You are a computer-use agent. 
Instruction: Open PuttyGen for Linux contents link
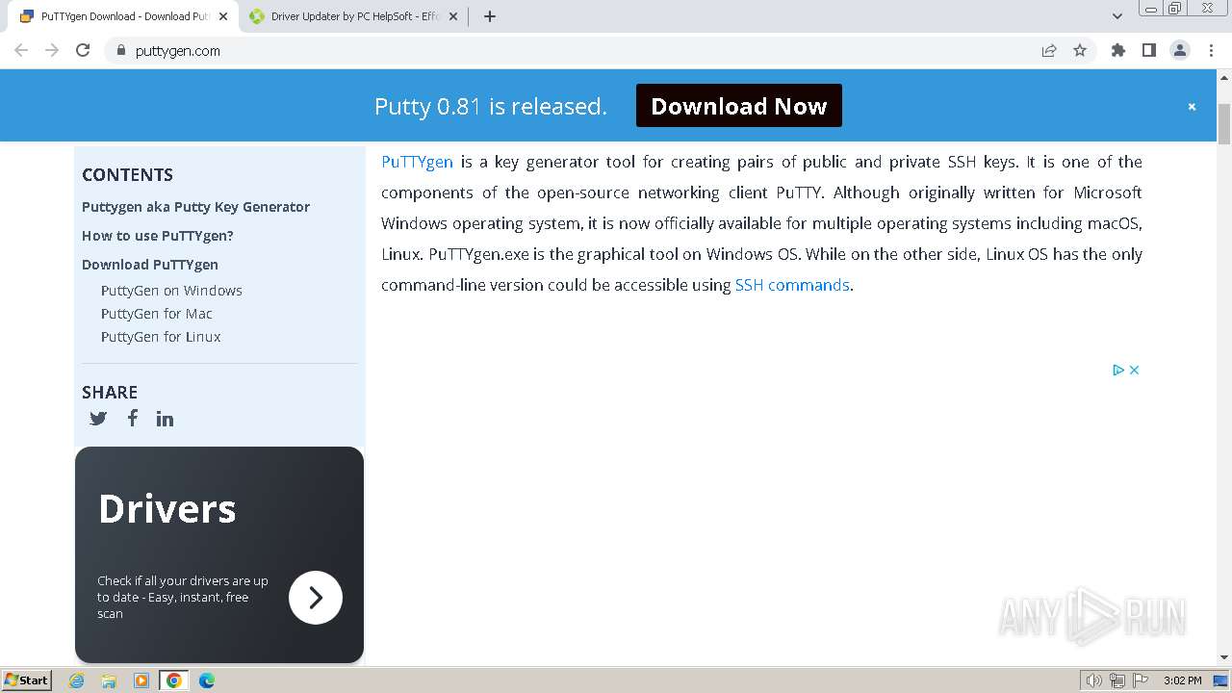[x=161, y=337]
